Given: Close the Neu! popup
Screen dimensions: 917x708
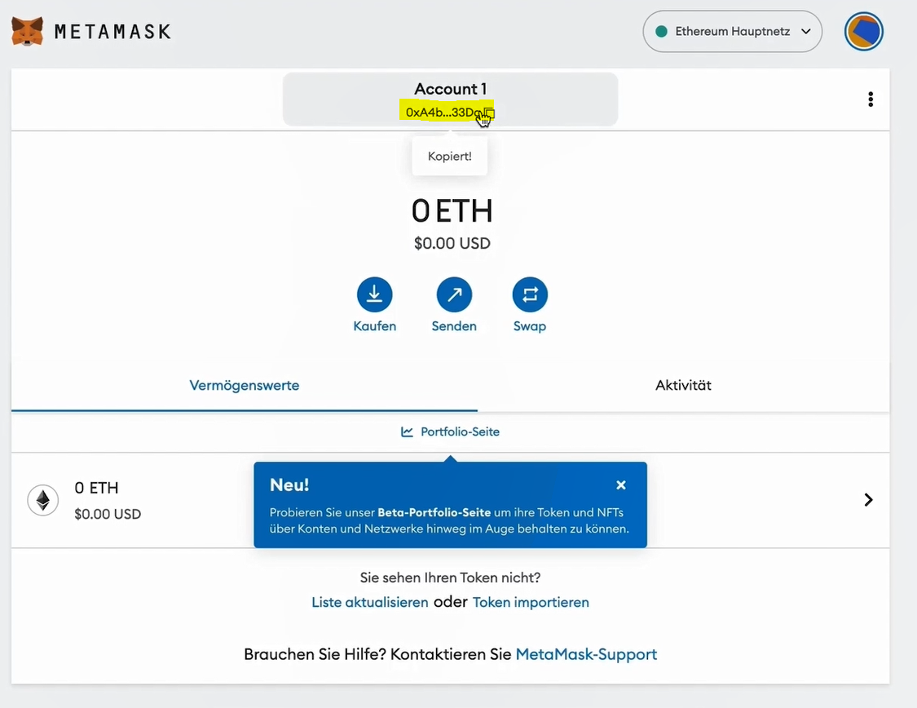Looking at the screenshot, I should click(621, 485).
